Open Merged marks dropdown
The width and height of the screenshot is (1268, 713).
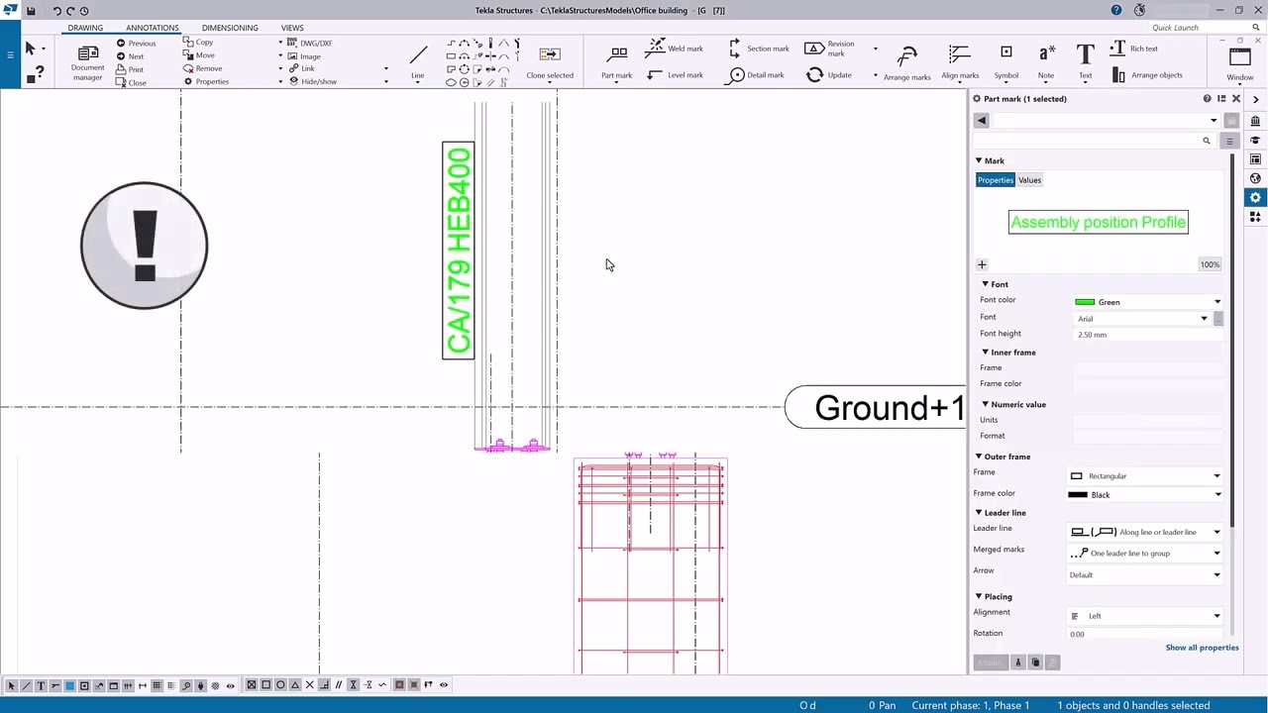tap(1145, 554)
